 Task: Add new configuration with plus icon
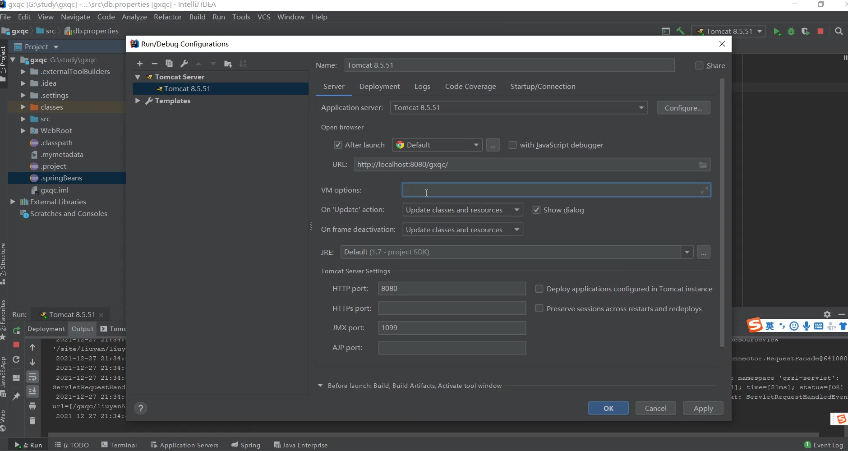(x=140, y=64)
